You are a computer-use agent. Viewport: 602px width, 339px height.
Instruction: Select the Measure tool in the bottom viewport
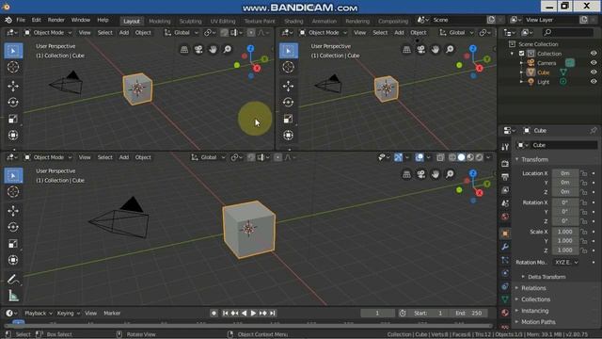click(13, 296)
